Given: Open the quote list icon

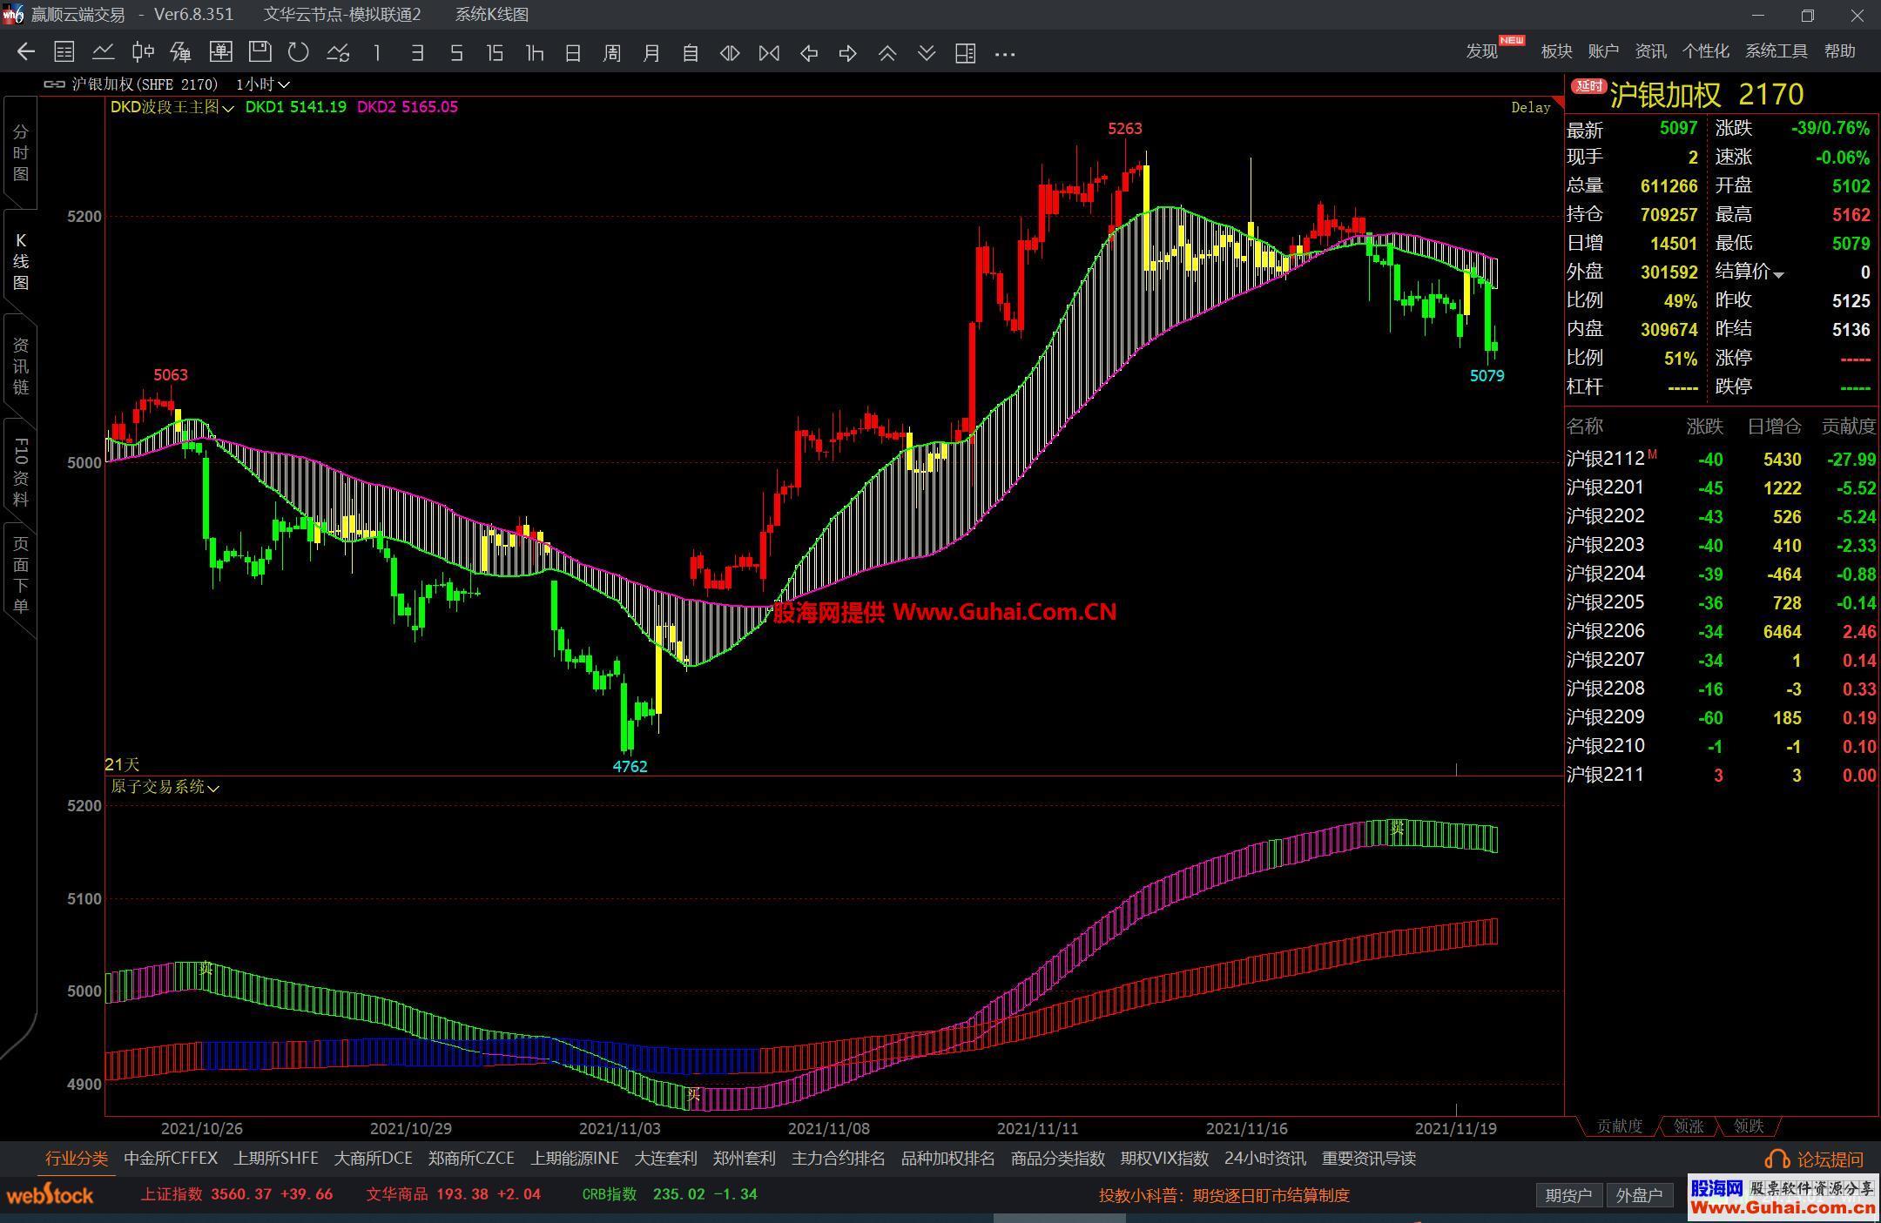Looking at the screenshot, I should pos(64,53).
